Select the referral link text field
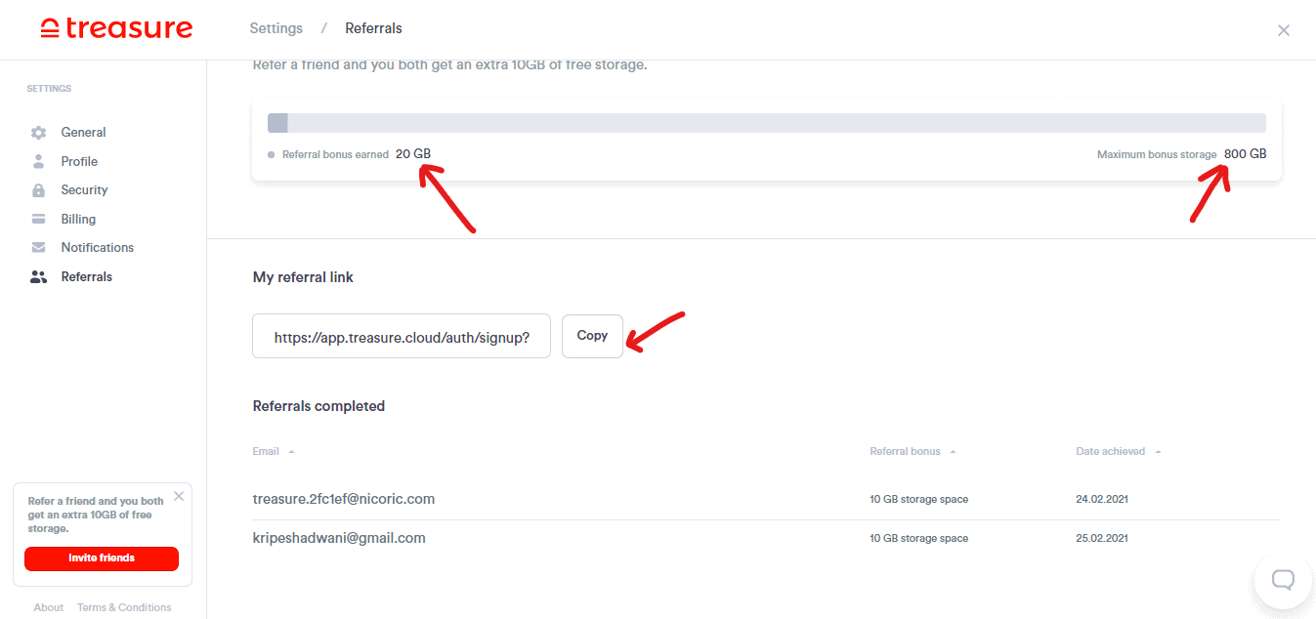 [x=402, y=337]
